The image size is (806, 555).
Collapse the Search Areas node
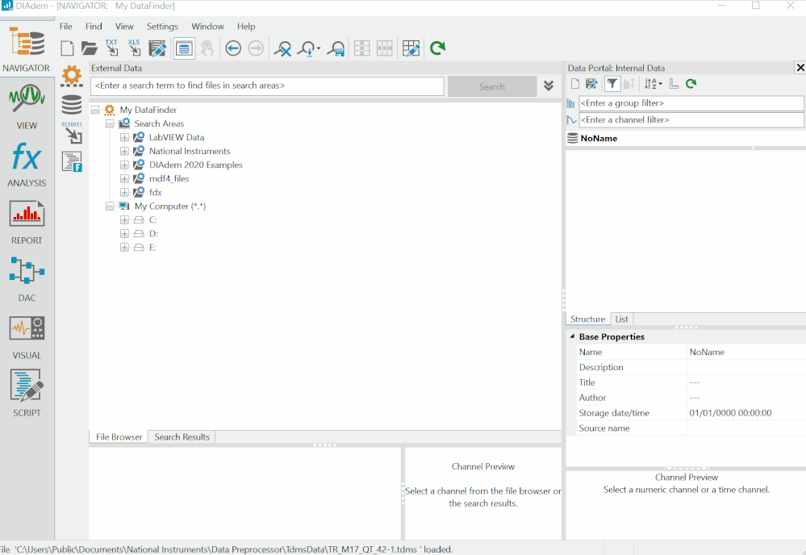point(110,124)
